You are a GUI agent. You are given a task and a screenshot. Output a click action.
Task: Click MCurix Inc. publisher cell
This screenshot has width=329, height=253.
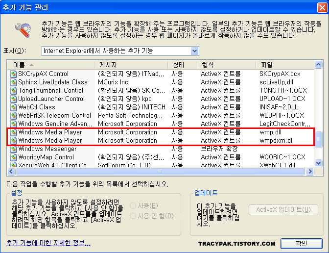point(114,82)
